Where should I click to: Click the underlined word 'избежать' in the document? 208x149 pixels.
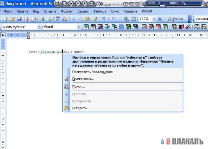point(47,52)
